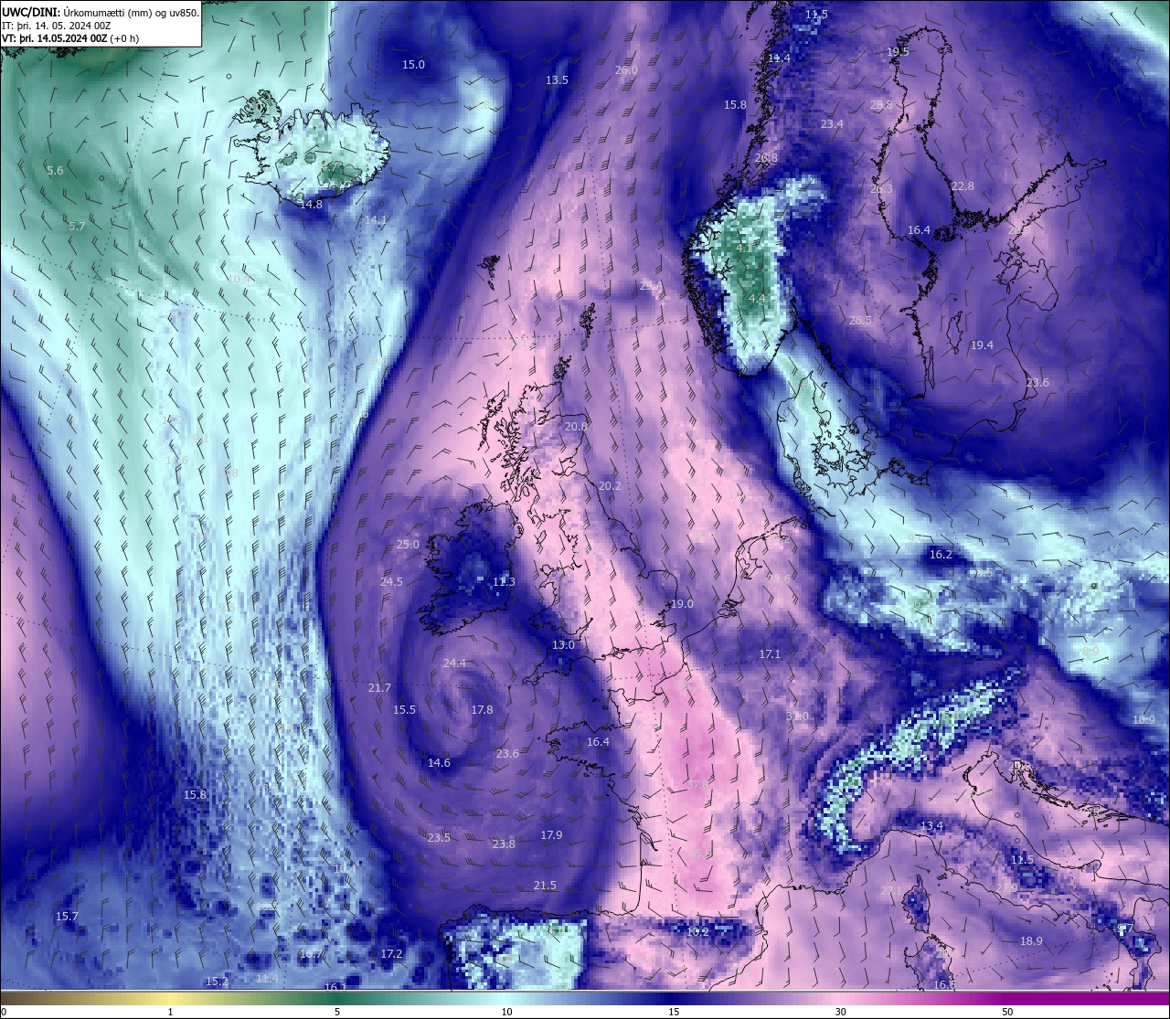Click the "24.4" value label
Viewport: 1170px width, 1019px height.
[x=454, y=663]
